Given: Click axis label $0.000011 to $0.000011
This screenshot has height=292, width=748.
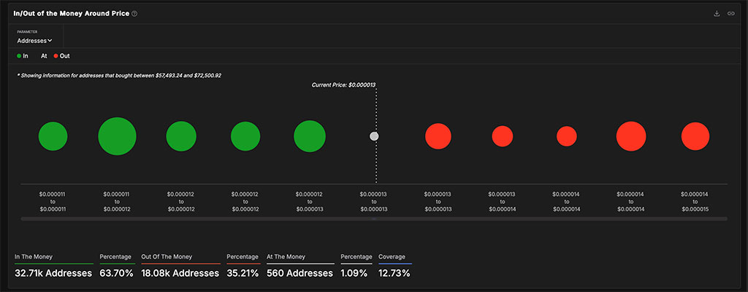Looking at the screenshot, I should point(53,202).
